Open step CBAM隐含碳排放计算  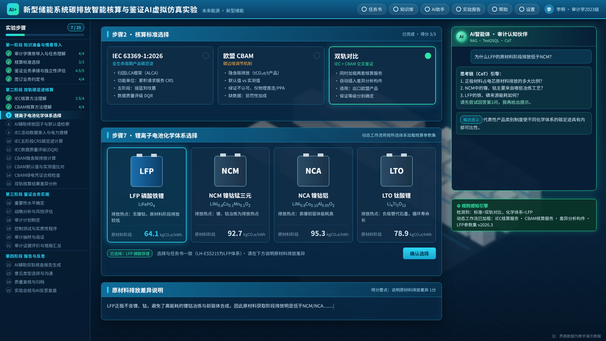click(45, 158)
